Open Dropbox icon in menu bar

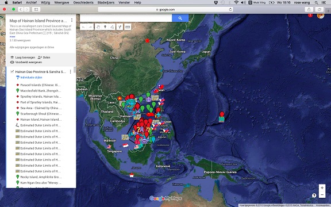pyautogui.click(x=215, y=2)
